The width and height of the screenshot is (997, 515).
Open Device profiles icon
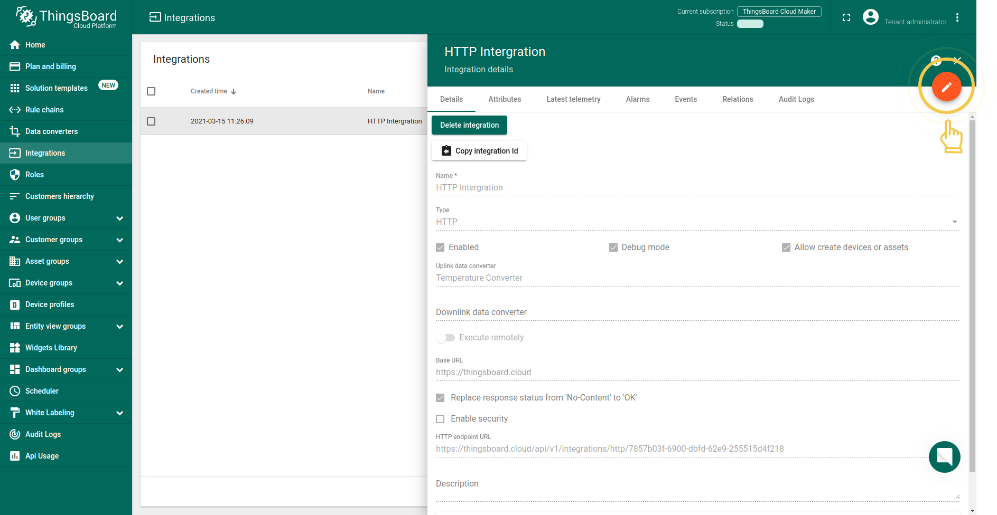point(15,304)
